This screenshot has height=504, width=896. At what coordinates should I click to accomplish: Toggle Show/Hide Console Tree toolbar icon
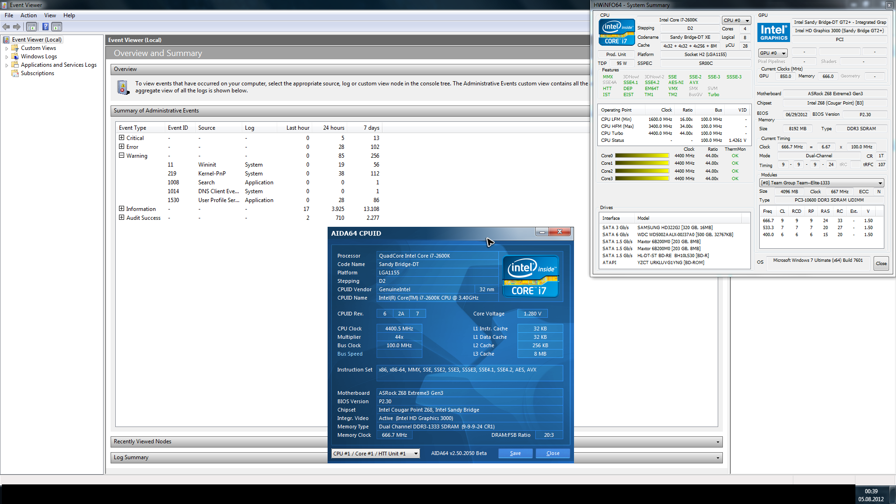[32, 27]
